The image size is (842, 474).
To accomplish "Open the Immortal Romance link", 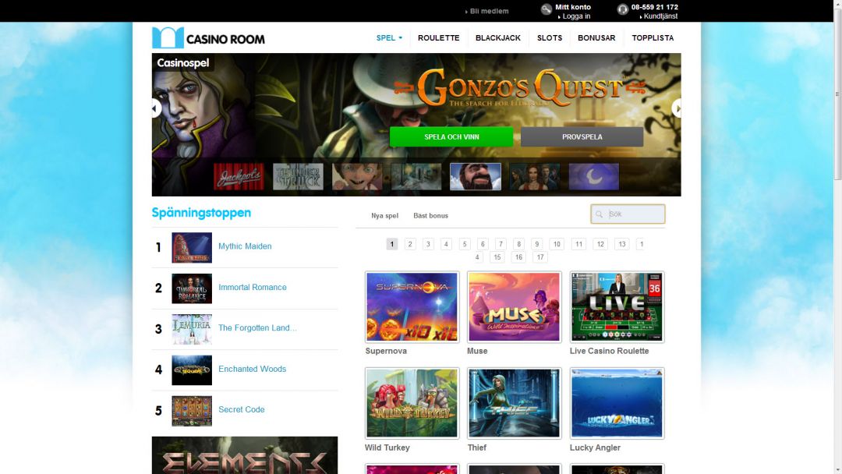I will click(x=253, y=287).
